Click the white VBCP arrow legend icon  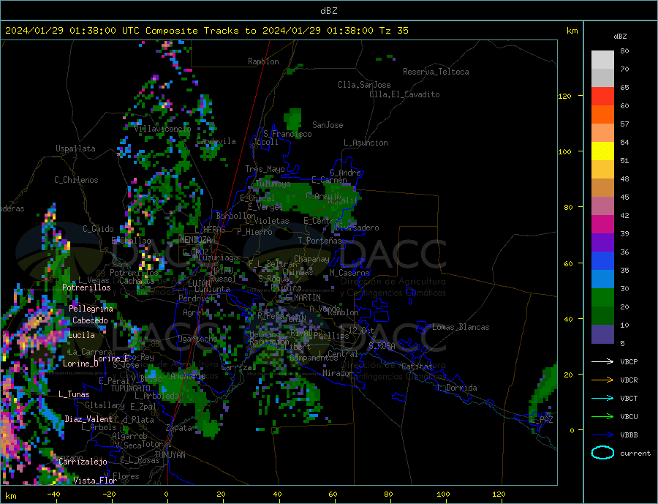coord(602,361)
